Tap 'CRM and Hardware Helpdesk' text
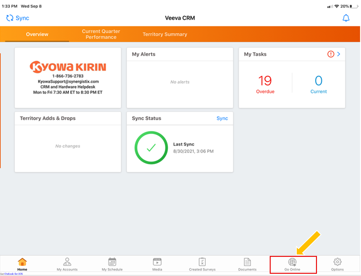361x276 pixels. tap(68, 87)
